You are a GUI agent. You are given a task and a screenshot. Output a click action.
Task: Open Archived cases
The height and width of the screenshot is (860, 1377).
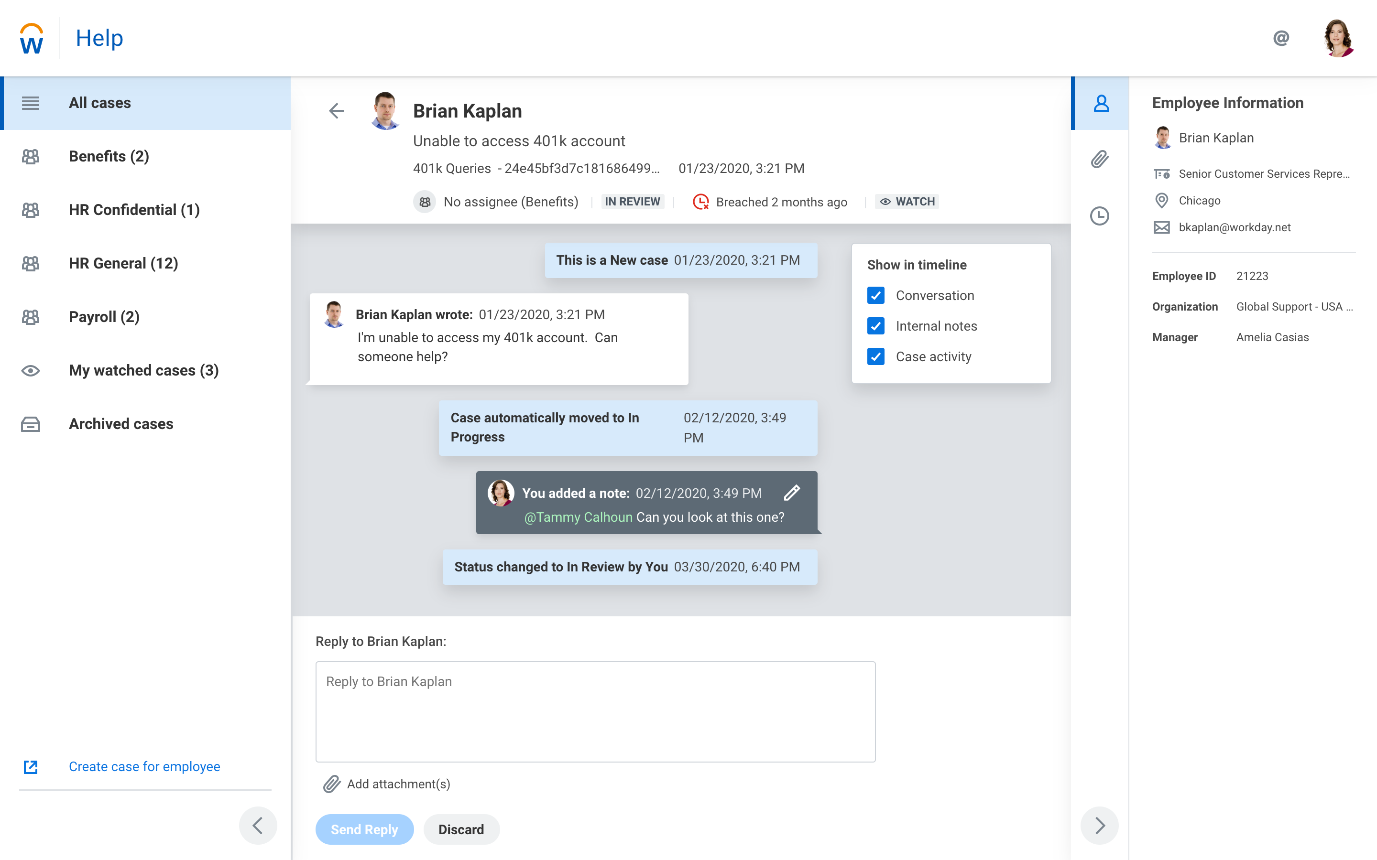coord(120,424)
